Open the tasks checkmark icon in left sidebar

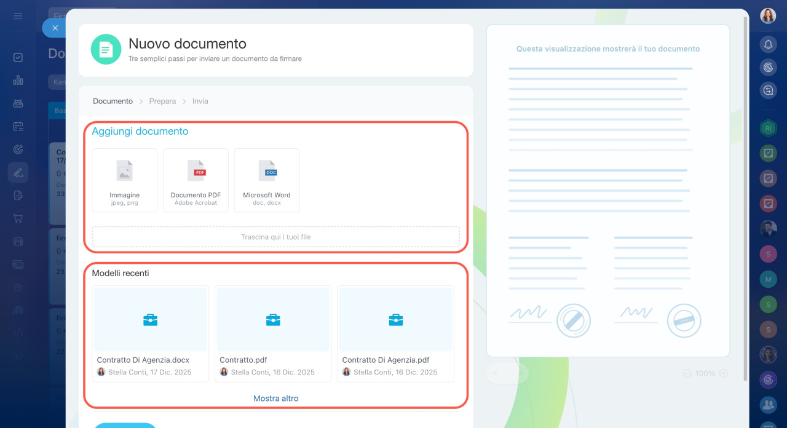(x=18, y=57)
